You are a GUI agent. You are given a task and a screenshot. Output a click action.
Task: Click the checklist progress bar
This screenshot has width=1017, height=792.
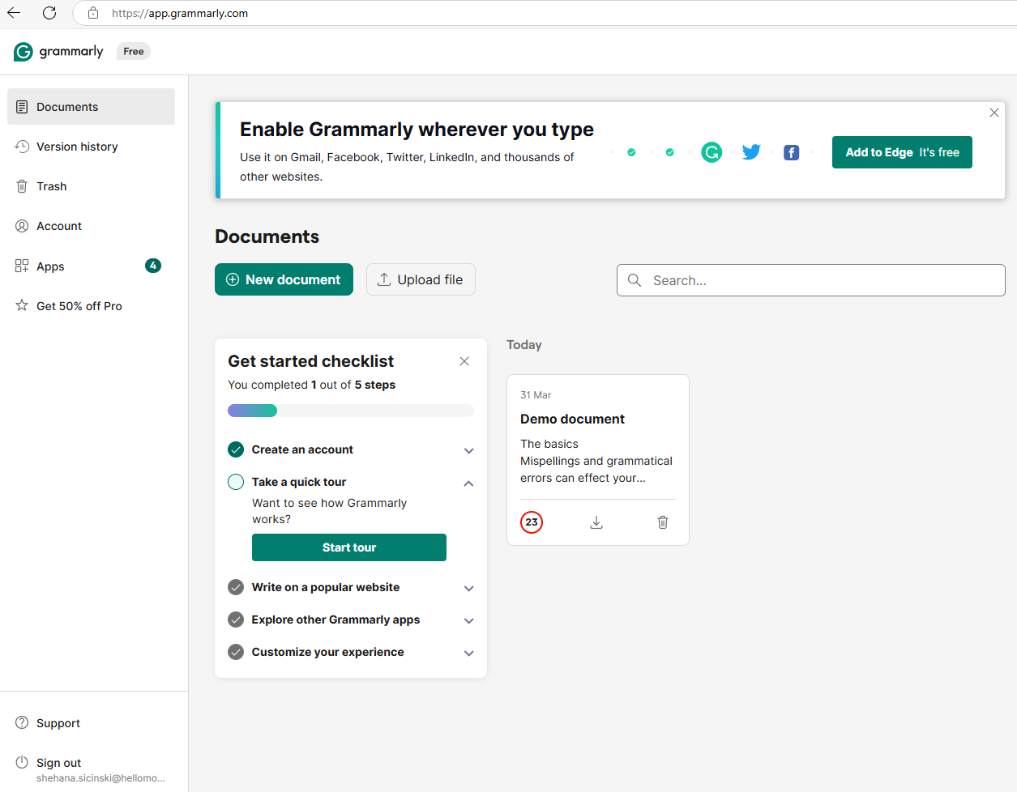click(350, 411)
